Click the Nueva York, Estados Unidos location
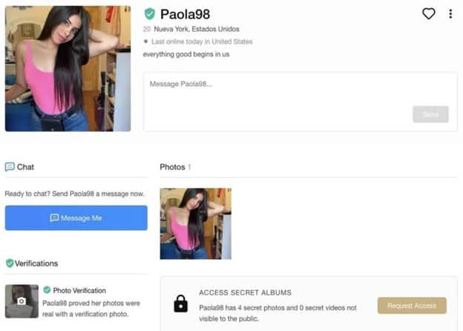The width and height of the screenshot is (463, 331). coord(197,29)
